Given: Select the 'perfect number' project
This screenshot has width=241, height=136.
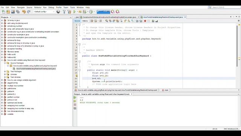Looking at the screenshot, I should coord(14,97).
